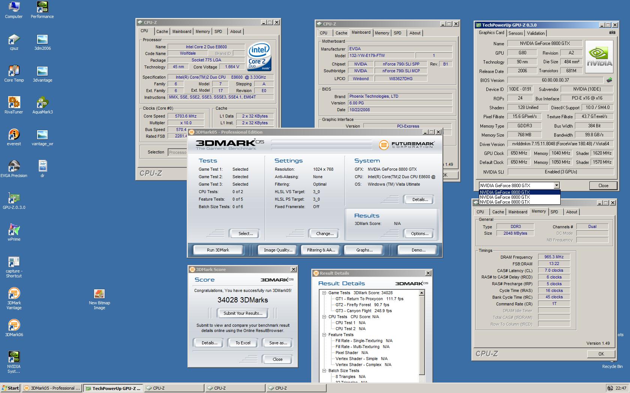
Task: Open the 3dvantage image file
Action: 42,74
